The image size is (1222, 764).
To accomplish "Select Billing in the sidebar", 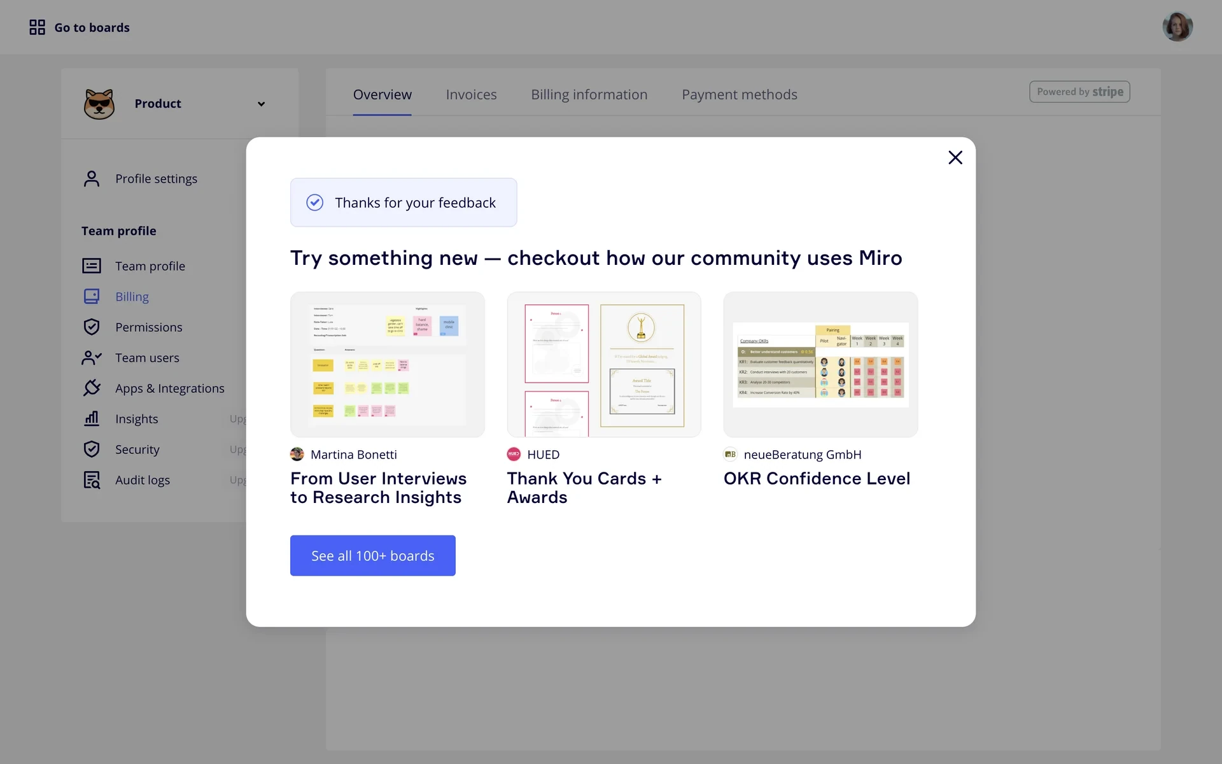I will [x=132, y=297].
